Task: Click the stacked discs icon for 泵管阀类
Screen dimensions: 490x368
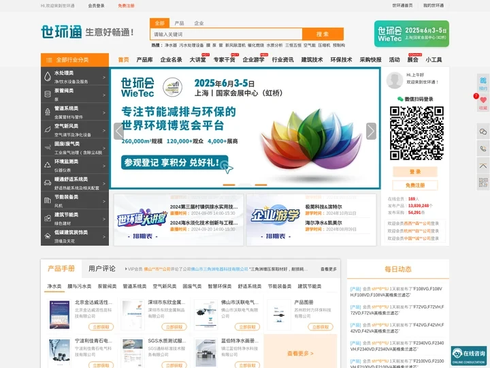Action: 48,94
